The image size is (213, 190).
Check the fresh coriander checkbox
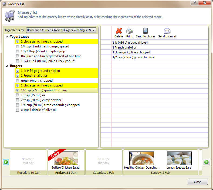[17, 105]
